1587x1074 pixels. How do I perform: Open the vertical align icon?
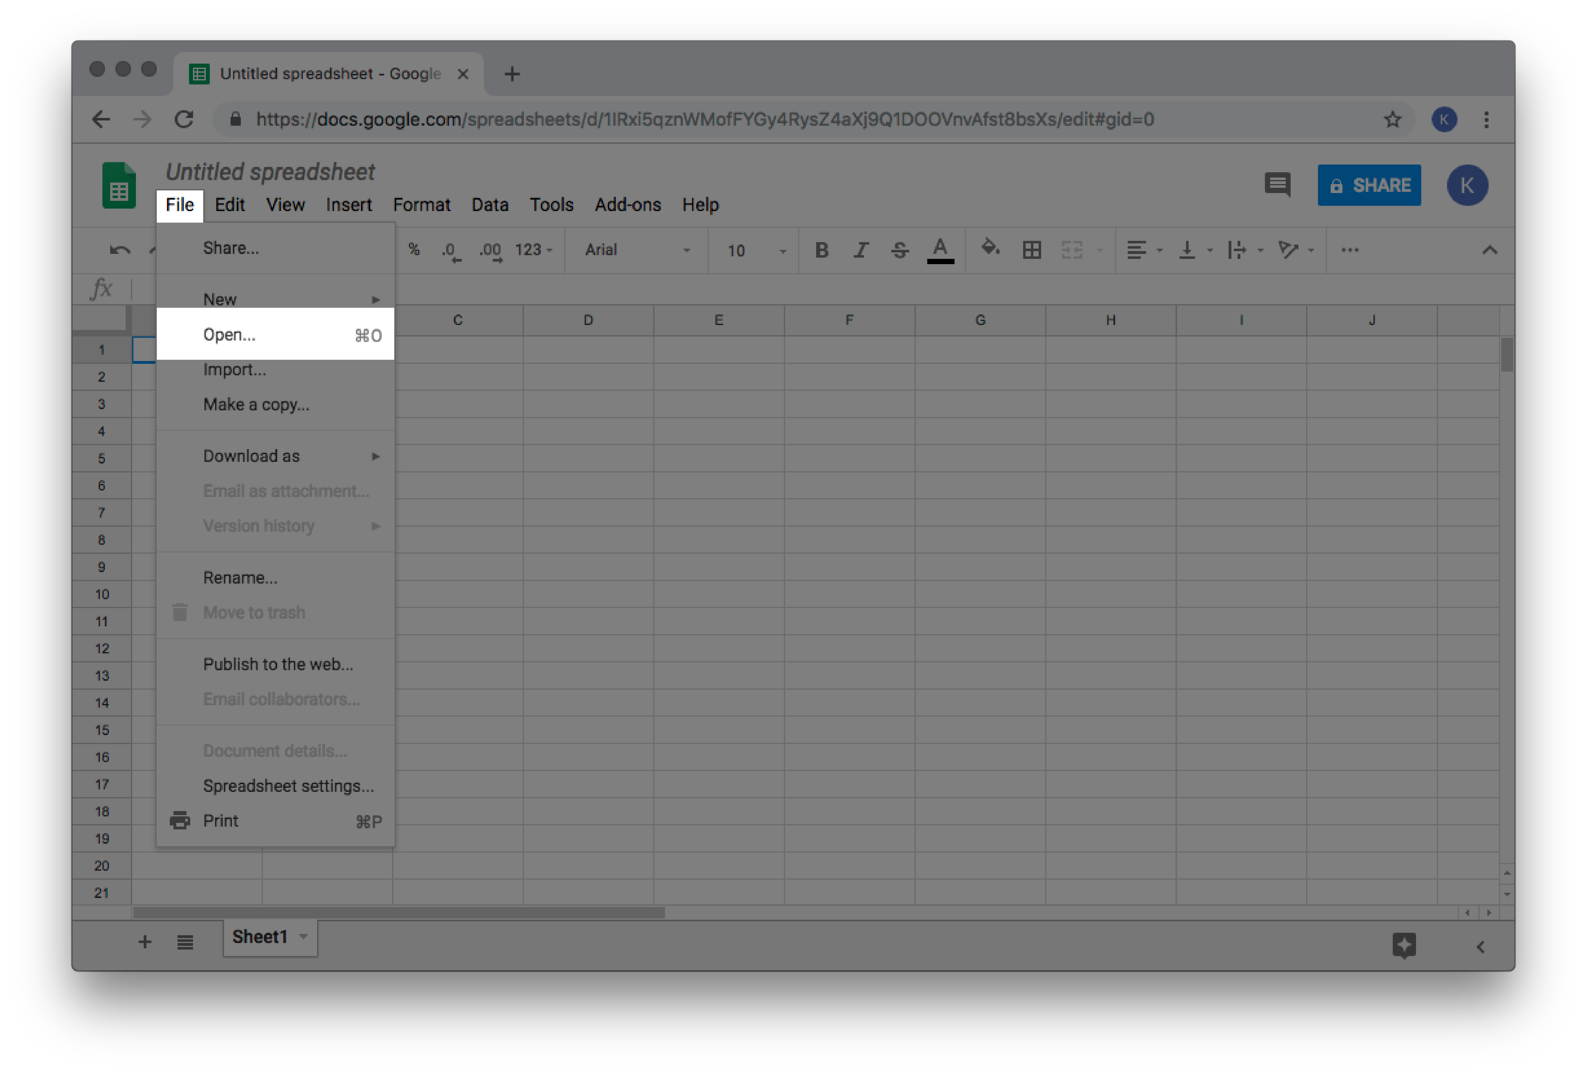pyautogui.click(x=1188, y=250)
